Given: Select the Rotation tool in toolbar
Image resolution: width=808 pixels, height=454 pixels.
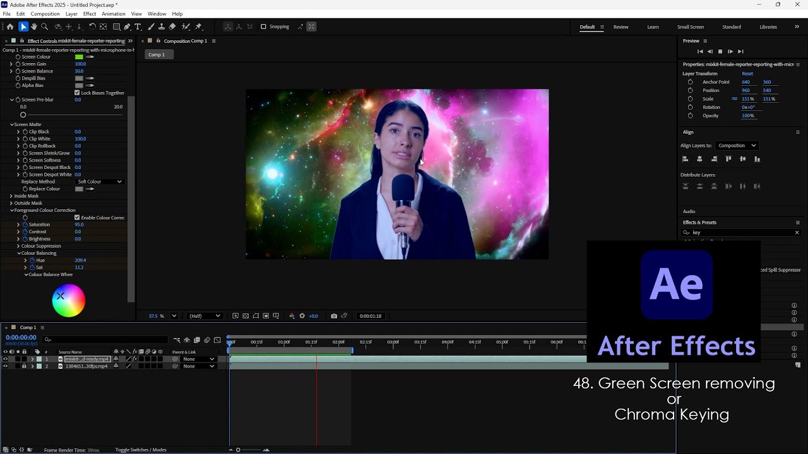Looking at the screenshot, I should [92, 26].
